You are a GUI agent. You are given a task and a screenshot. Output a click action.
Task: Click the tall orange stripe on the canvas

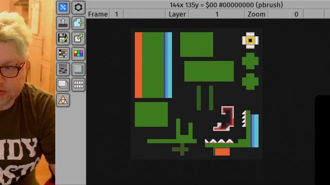(138, 65)
